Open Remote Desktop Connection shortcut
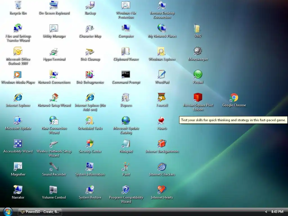 coord(162,5)
